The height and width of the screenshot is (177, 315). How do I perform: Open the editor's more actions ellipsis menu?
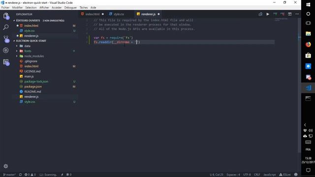point(297,14)
